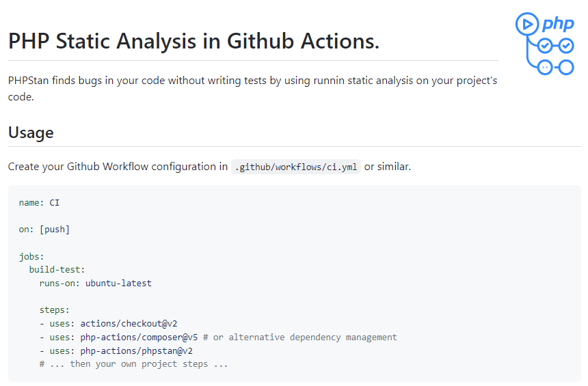Click 'runs-on: ubuntu-latest' in code block
Screen dimensions: 588x386
click(96, 283)
